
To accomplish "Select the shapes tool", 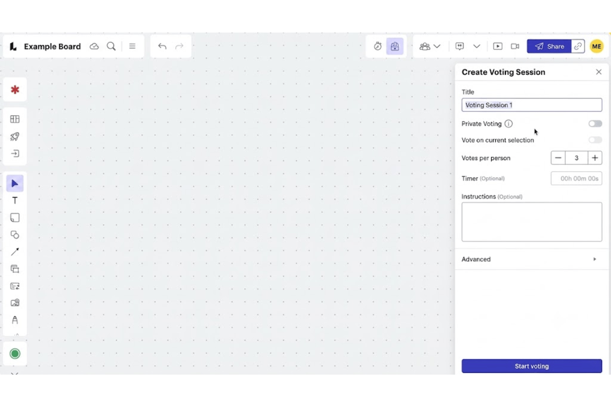I will pyautogui.click(x=15, y=235).
